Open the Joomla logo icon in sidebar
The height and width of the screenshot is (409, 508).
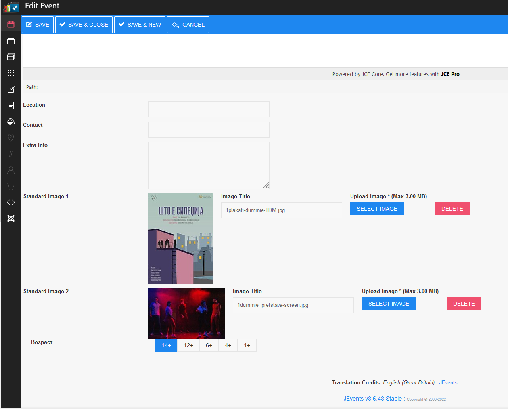click(11, 218)
